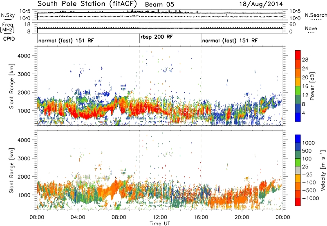
Task: Click the date '18/Aug/2014'
Action: (x=261, y=4)
